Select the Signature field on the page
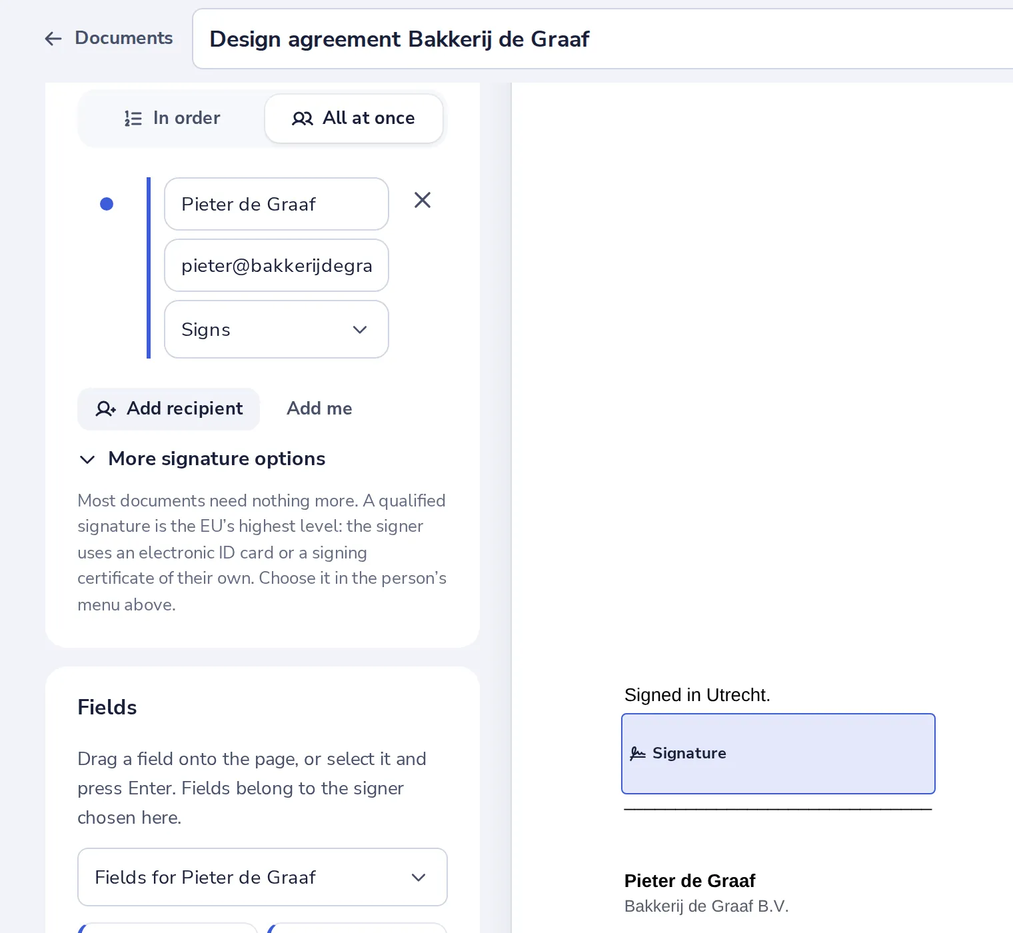This screenshot has height=933, width=1013. pyautogui.click(x=778, y=754)
